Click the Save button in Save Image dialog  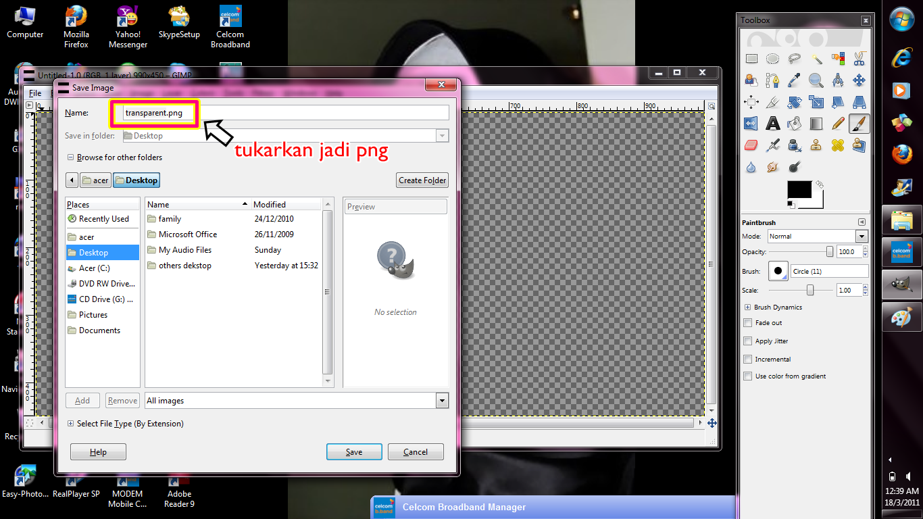354,451
